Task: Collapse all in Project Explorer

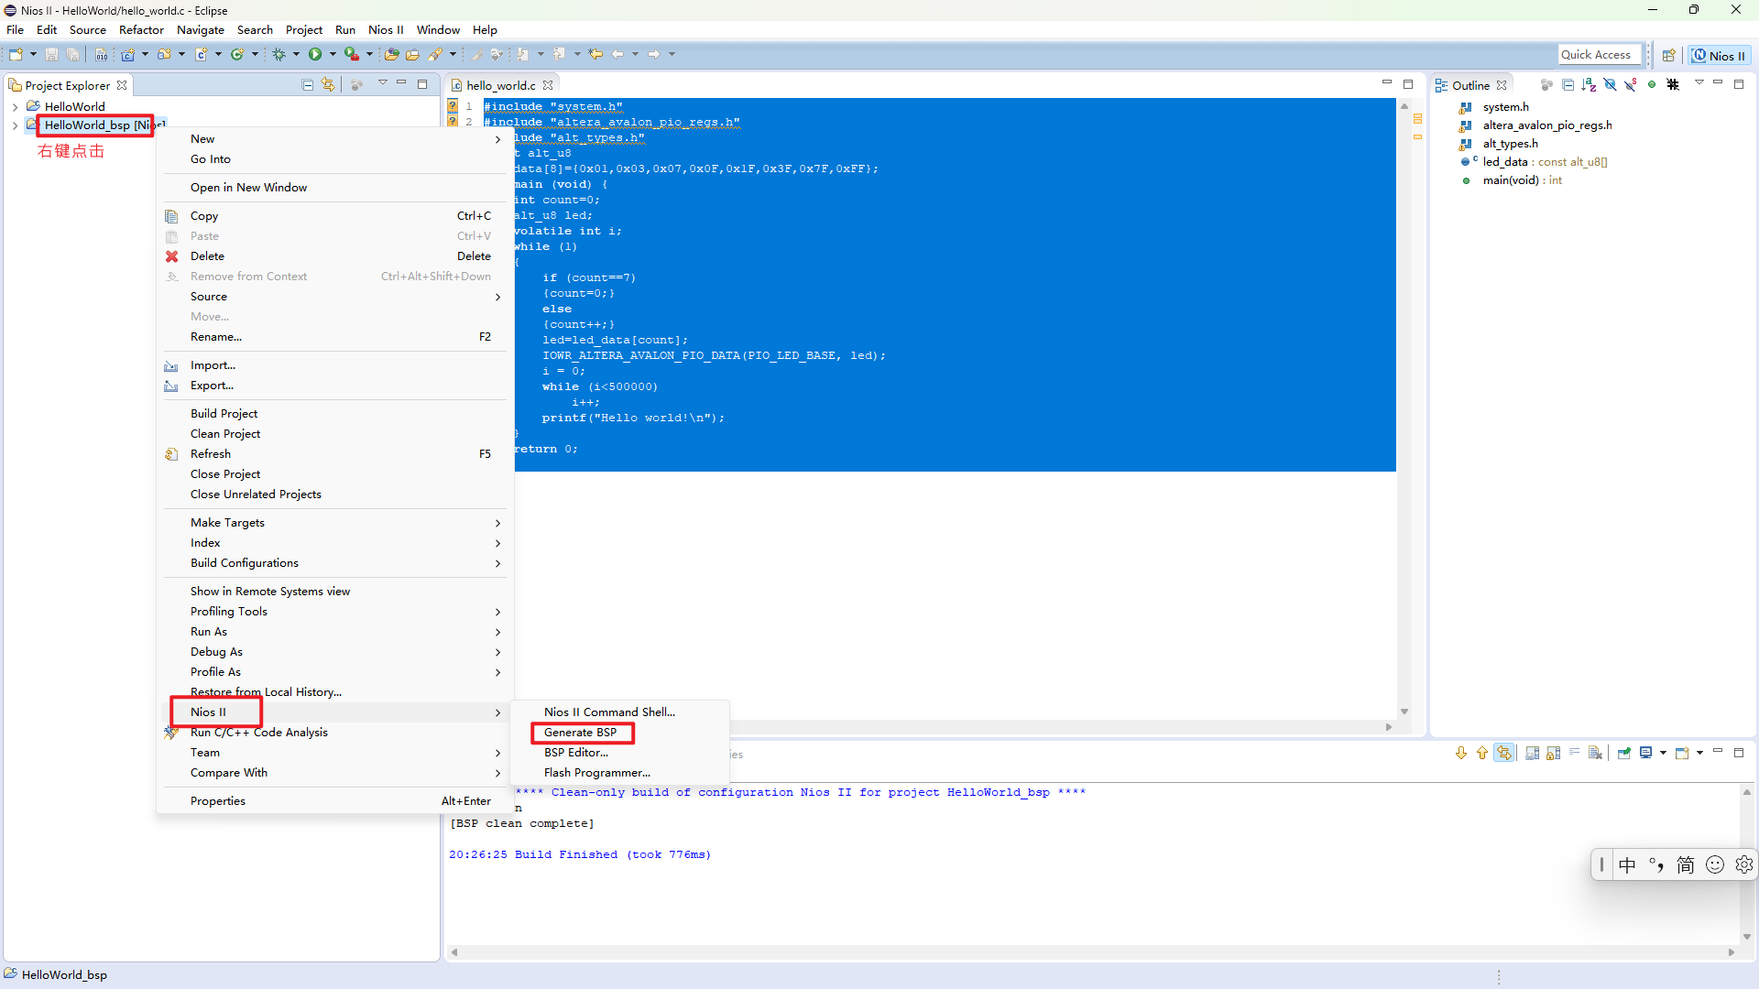Action: click(x=308, y=85)
